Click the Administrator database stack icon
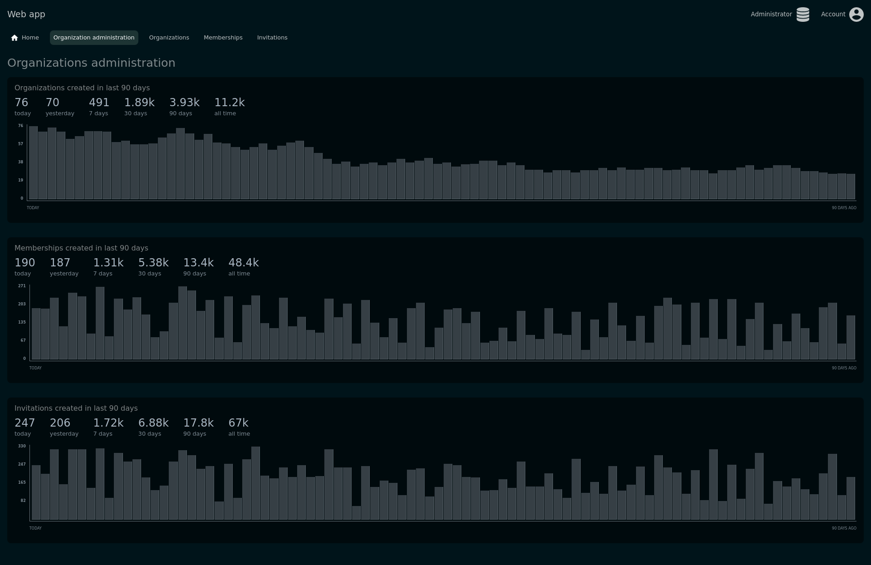This screenshot has height=565, width=871. (x=802, y=15)
